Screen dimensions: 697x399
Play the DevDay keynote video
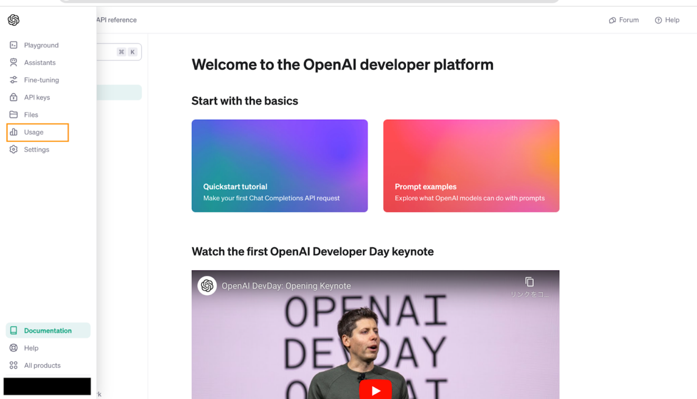pos(375,390)
